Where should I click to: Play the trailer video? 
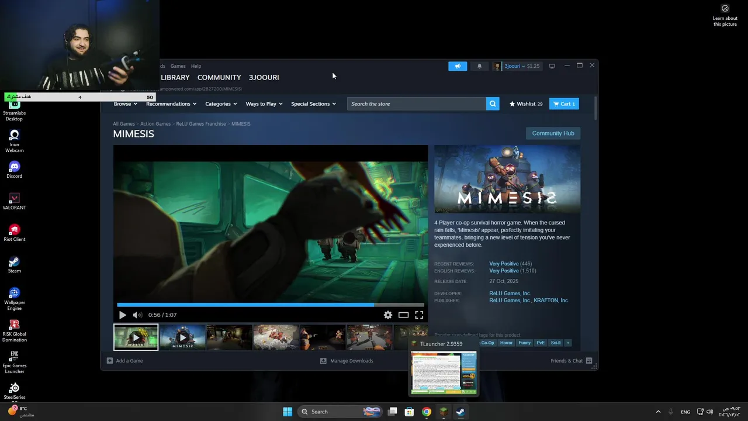pyautogui.click(x=122, y=315)
